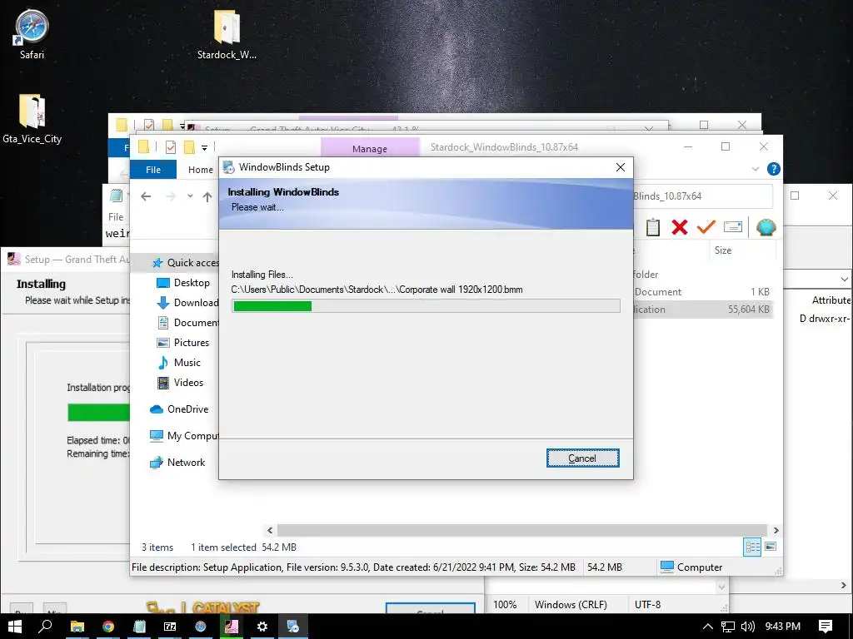Click the 55,604 KB size cell
The height and width of the screenshot is (639, 853).
[749, 310]
